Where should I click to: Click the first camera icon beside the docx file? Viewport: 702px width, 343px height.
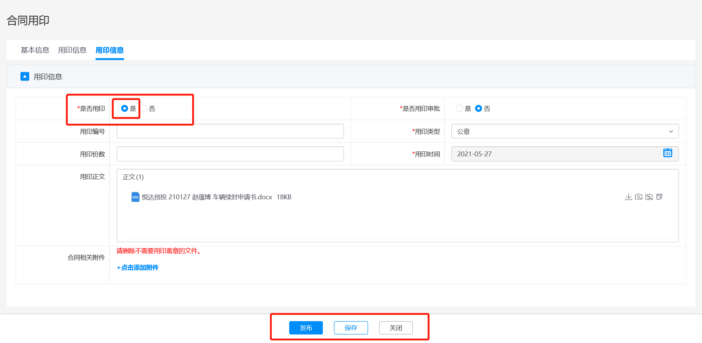pos(639,197)
